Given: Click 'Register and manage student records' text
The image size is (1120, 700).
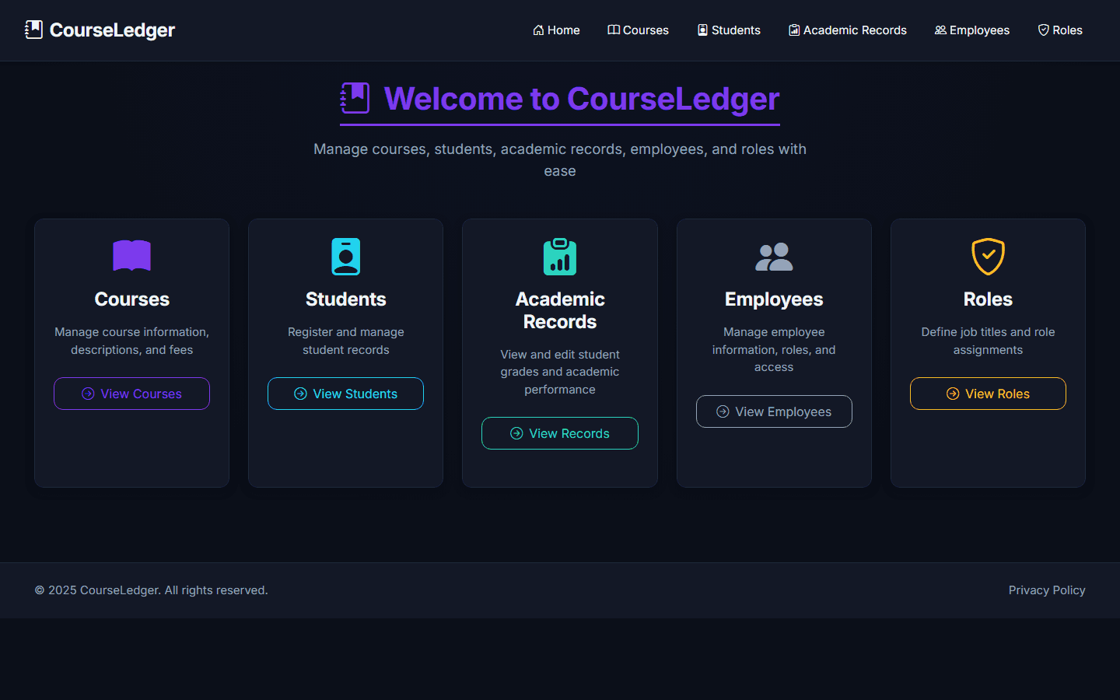Looking at the screenshot, I should point(346,341).
